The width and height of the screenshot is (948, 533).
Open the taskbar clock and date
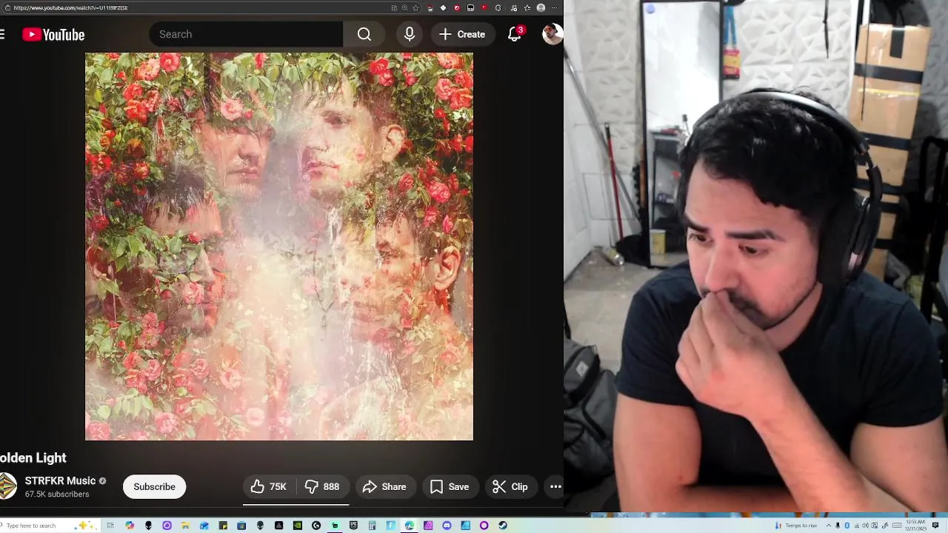tap(915, 526)
